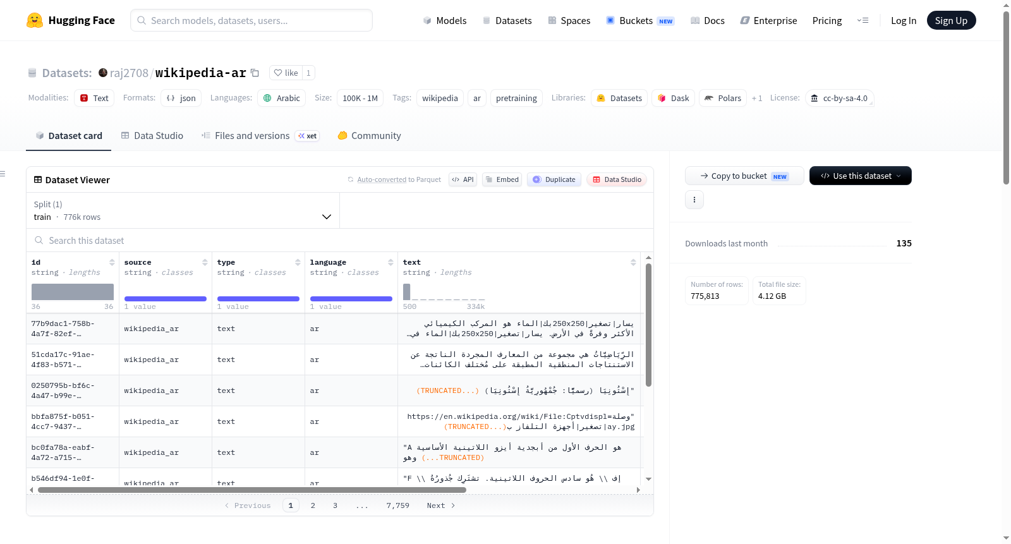
Task: Select the 100K - 1M size tag
Action: click(360, 98)
